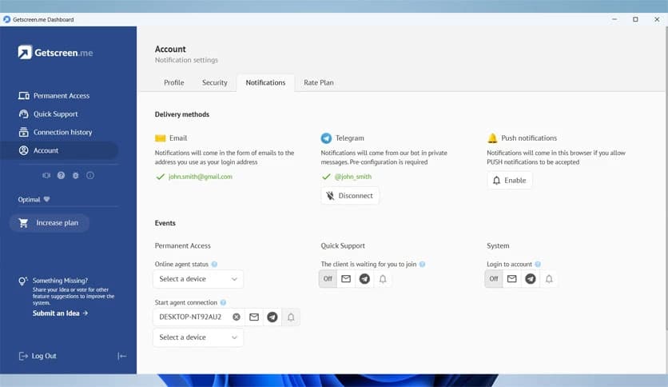The width and height of the screenshot is (668, 387).
Task: Click the info circle icon in the sidebar
Action: tap(90, 176)
